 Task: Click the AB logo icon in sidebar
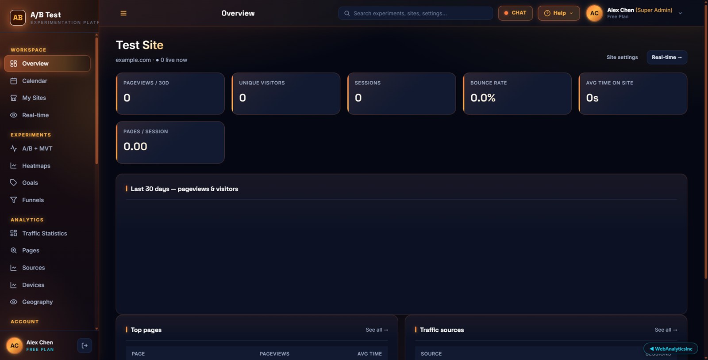[18, 18]
